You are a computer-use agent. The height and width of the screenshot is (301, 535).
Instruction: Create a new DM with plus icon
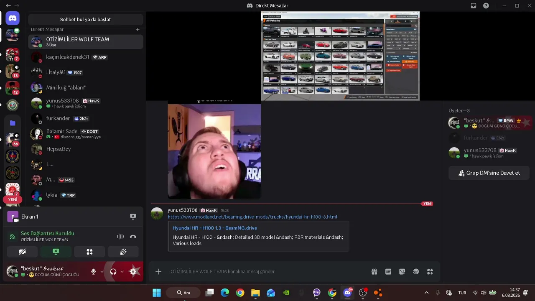pyautogui.click(x=138, y=29)
